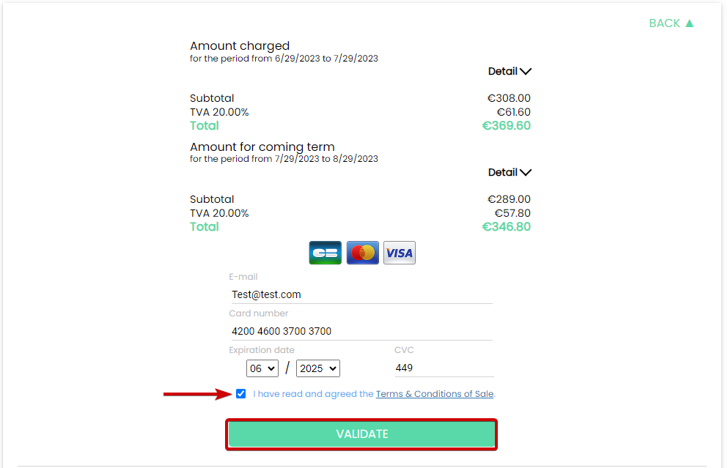Select the Mastercard payment icon
728x468 pixels.
coord(363,253)
